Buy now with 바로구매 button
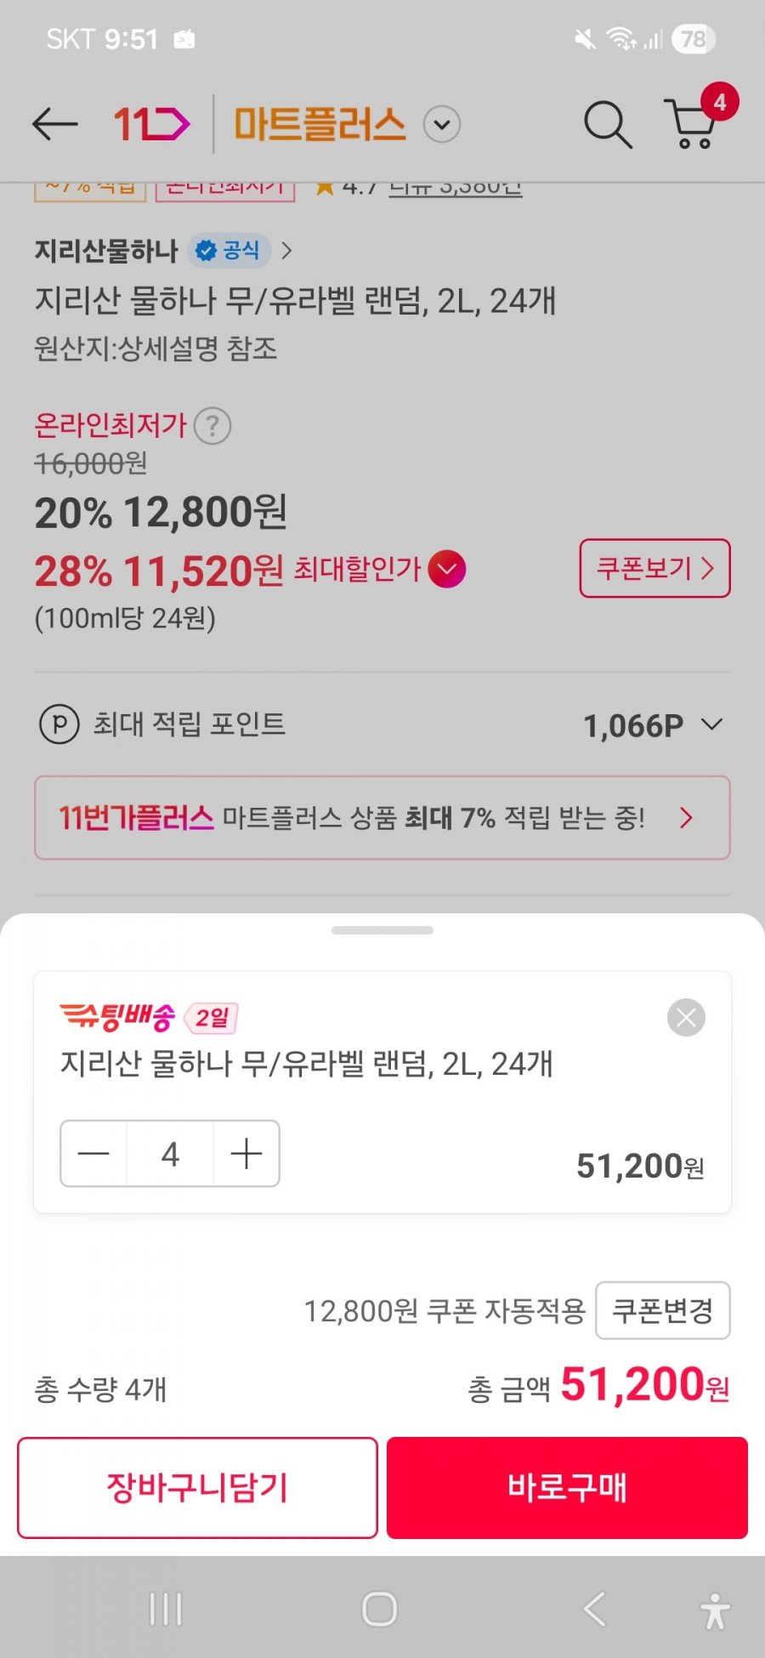Screen dimensions: 765x1658 click(x=567, y=1487)
